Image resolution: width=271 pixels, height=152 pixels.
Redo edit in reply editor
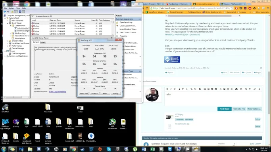(x=250, y=89)
